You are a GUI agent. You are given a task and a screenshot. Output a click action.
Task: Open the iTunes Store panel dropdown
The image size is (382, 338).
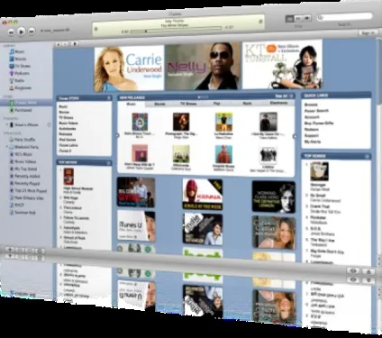109,98
